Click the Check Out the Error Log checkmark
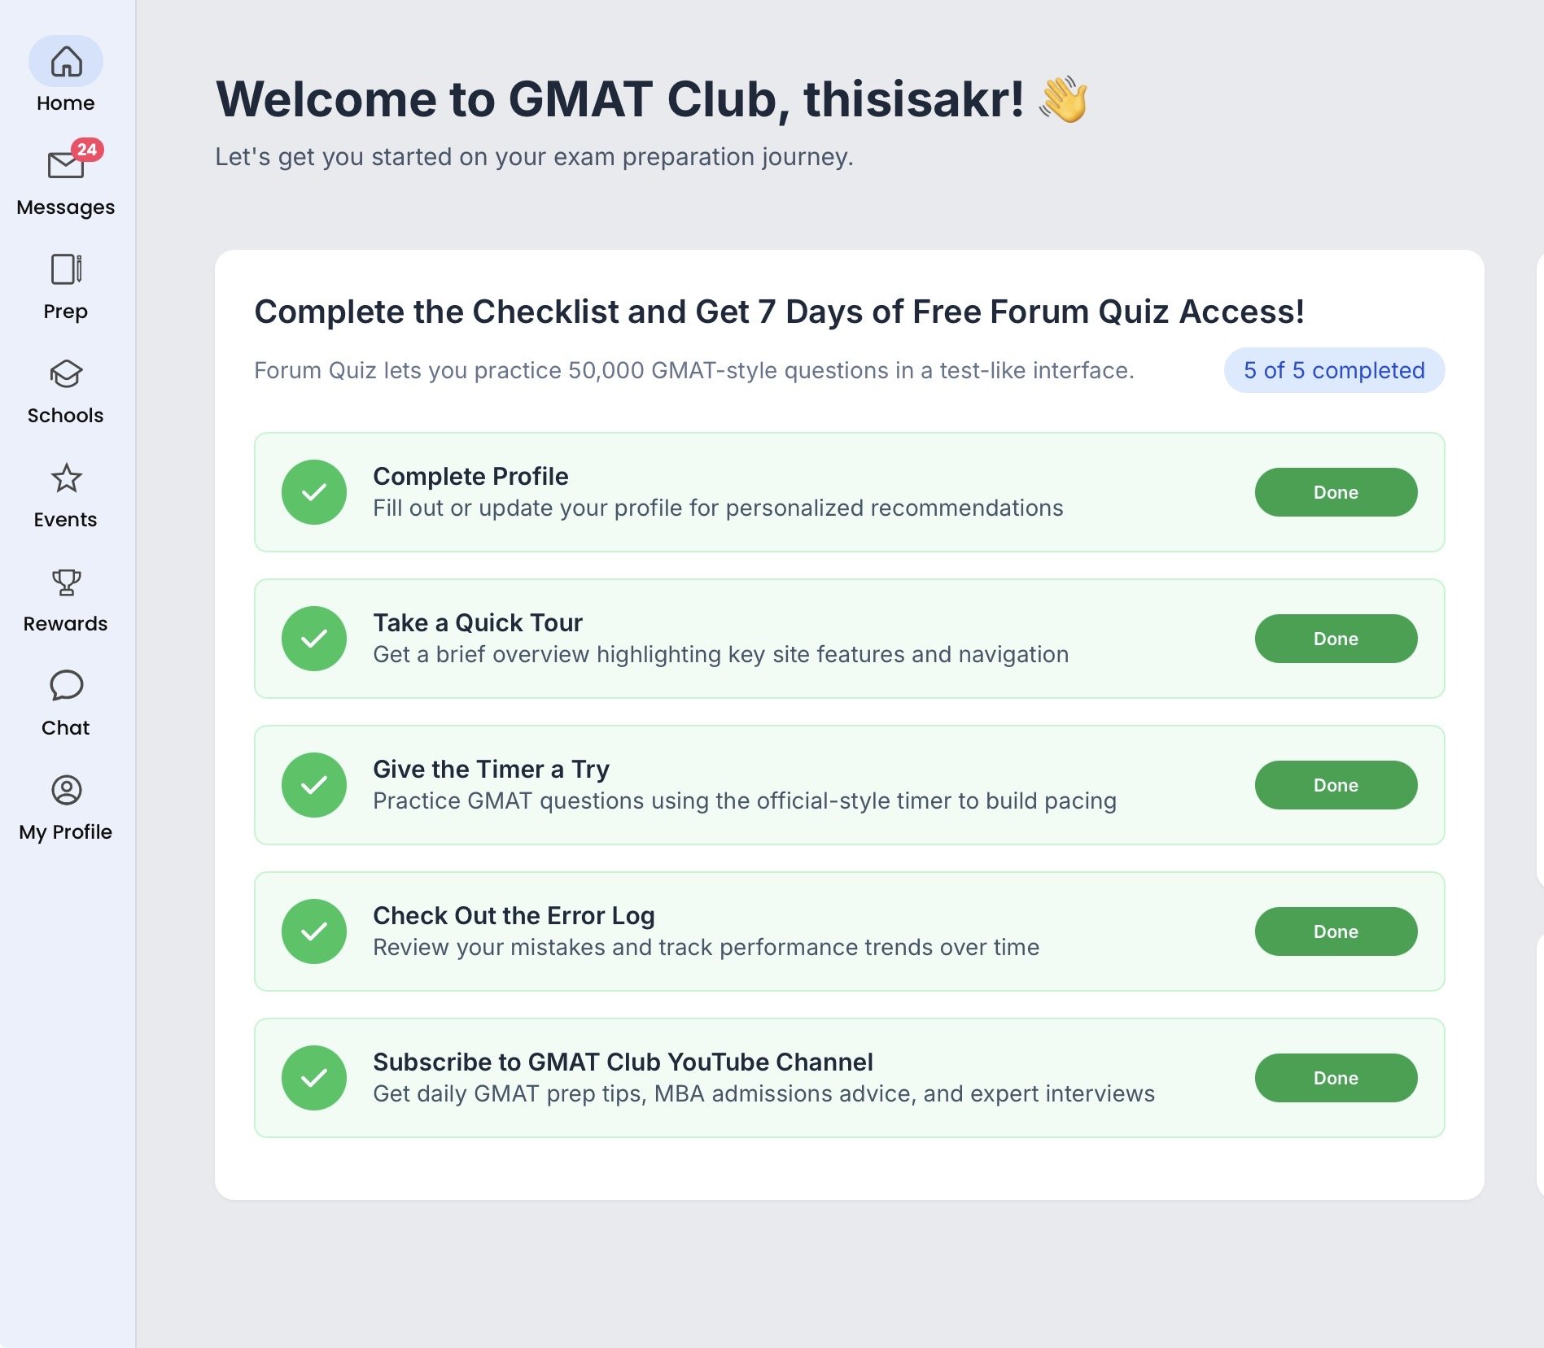This screenshot has height=1348, width=1544. click(314, 931)
